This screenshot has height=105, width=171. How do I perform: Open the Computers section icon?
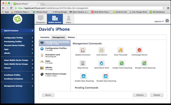point(41,19)
